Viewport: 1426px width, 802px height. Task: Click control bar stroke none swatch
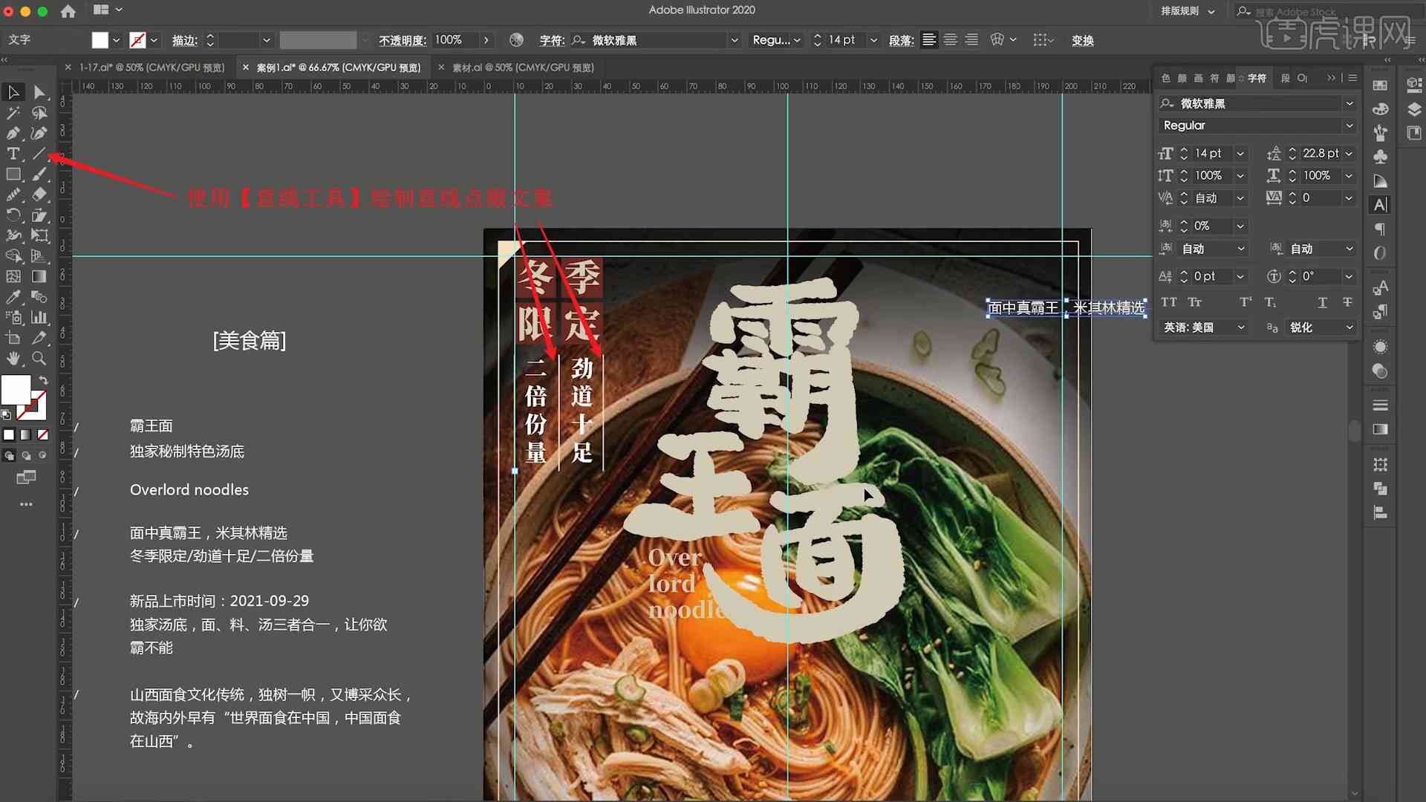click(x=137, y=40)
